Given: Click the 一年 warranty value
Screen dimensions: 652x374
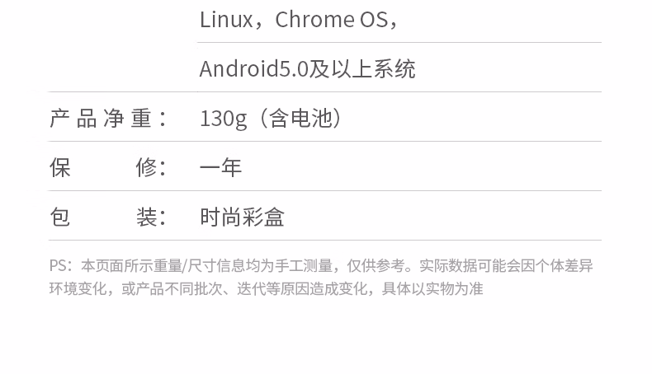Looking at the screenshot, I should (220, 168).
